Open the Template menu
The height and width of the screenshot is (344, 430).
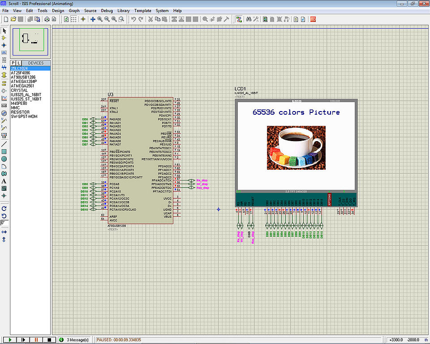click(x=142, y=11)
